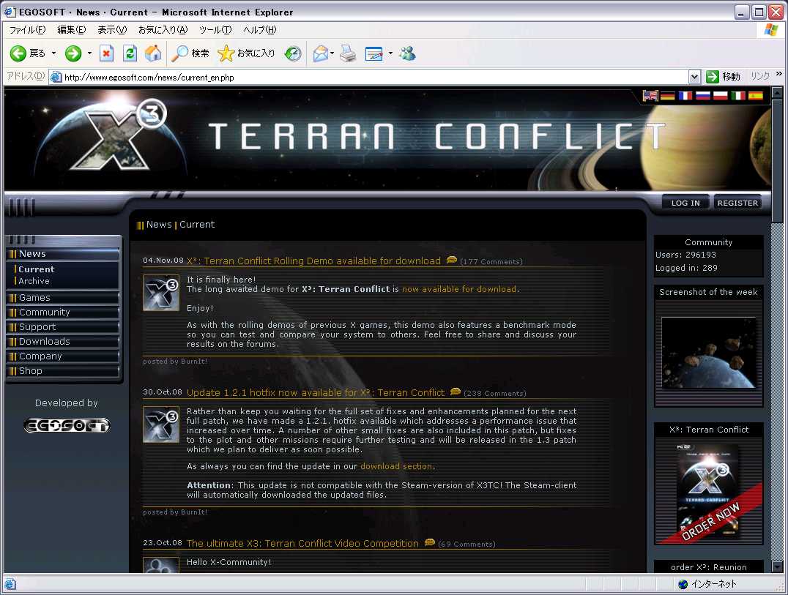Refresh the page with the green arrows icon

click(130, 53)
